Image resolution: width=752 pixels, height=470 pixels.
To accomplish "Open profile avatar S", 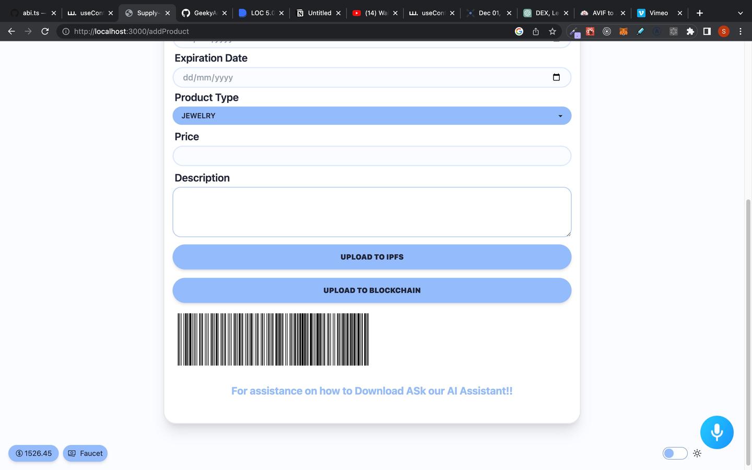I will coord(724,31).
